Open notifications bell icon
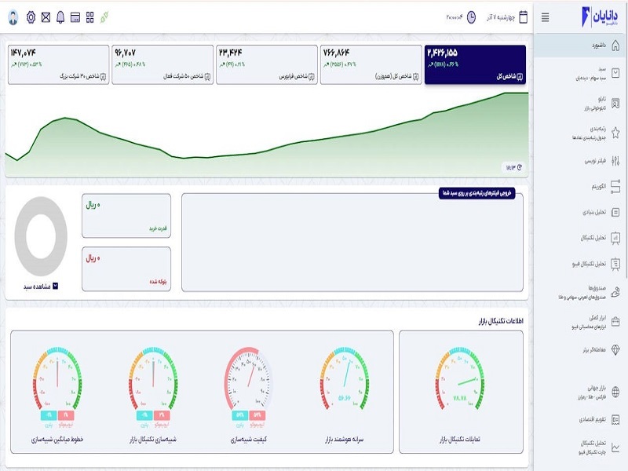 60,17
